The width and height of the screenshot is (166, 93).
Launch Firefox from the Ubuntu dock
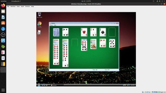pyautogui.click(x=3, y=5)
